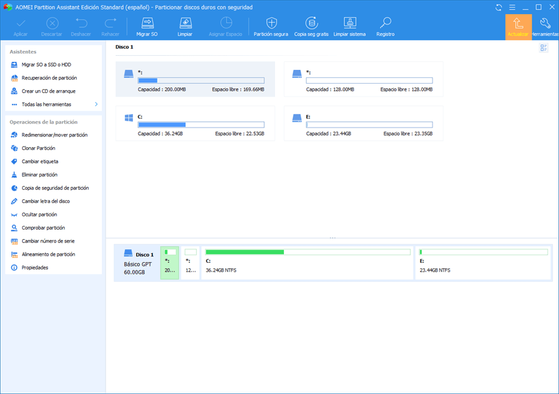Image resolution: width=559 pixels, height=394 pixels.
Task: Click drive icon on E: card
Action: pos(297,118)
